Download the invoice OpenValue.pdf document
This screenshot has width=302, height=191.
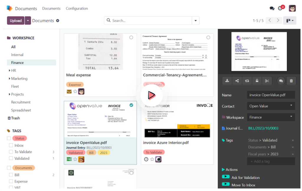tap(227, 81)
